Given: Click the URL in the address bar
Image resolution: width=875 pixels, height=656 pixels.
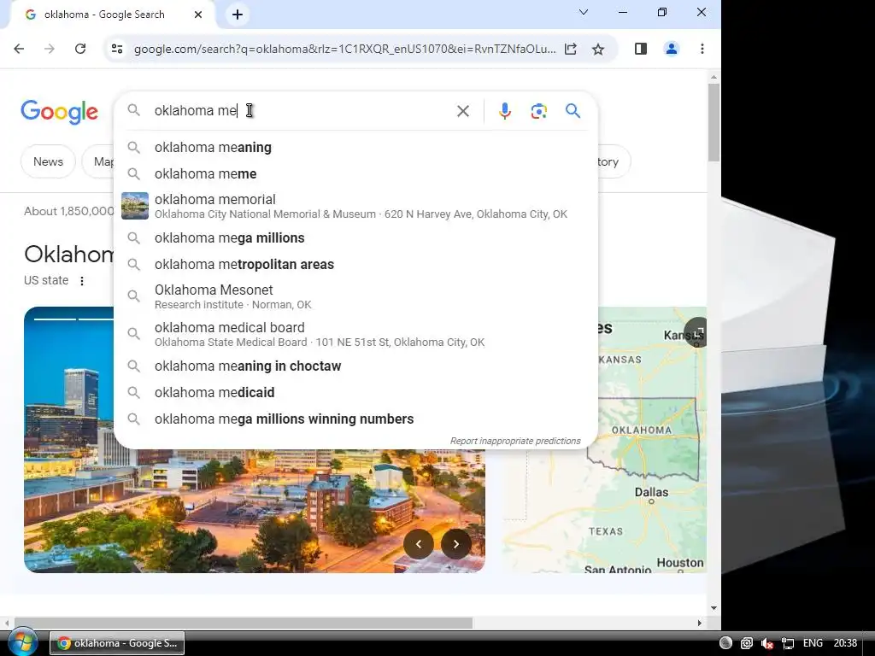Looking at the screenshot, I should [344, 49].
